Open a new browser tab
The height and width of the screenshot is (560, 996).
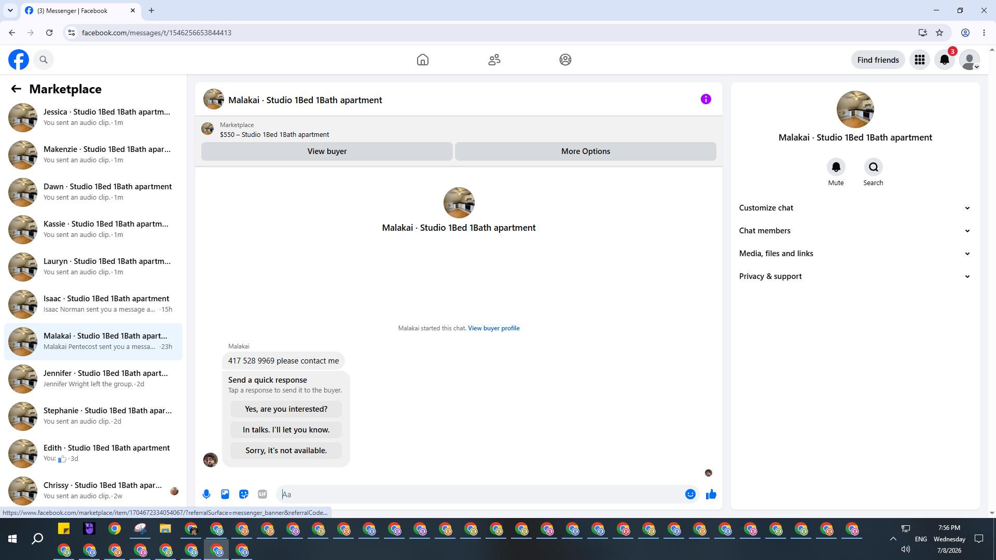click(x=151, y=10)
